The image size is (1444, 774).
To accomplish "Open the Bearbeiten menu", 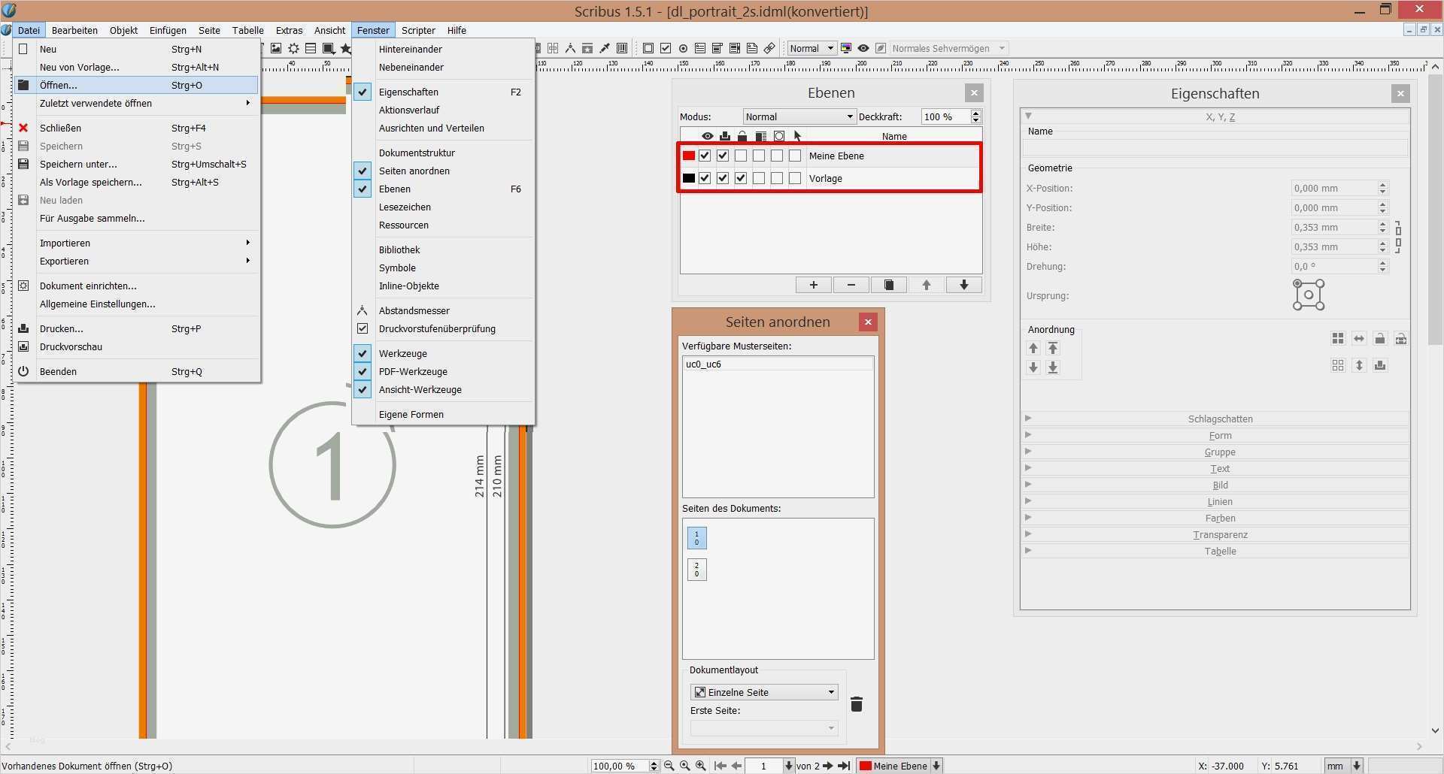I will click(x=74, y=30).
